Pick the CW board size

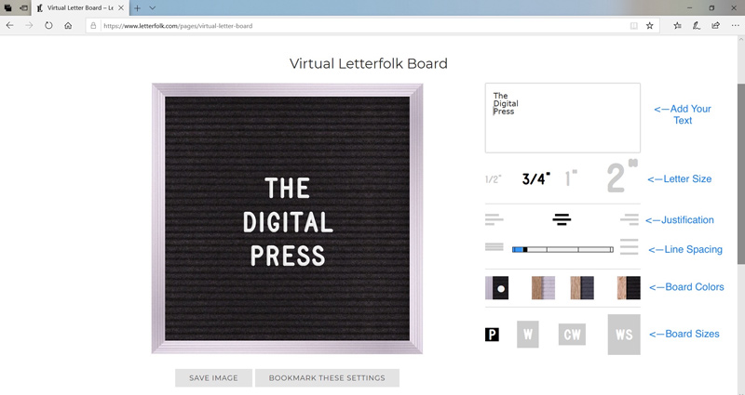[x=572, y=335]
